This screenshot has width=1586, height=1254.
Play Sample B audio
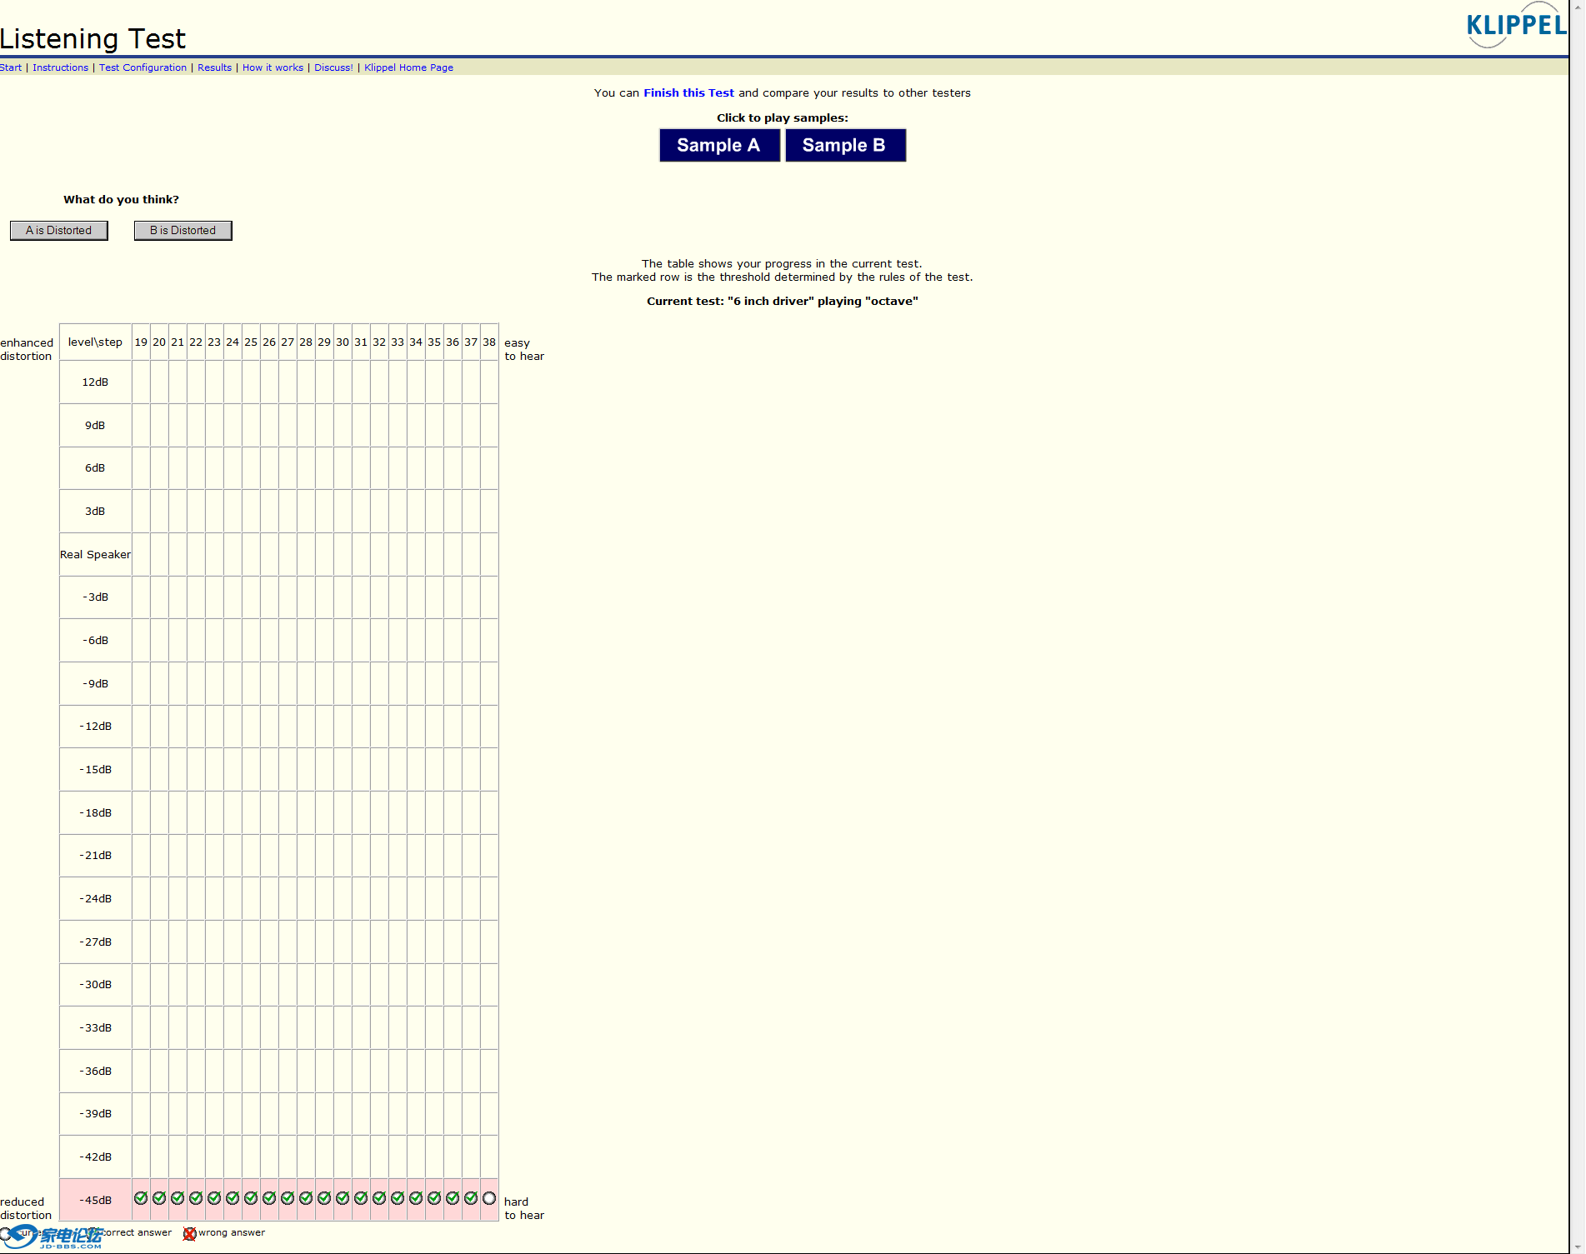pyautogui.click(x=844, y=145)
